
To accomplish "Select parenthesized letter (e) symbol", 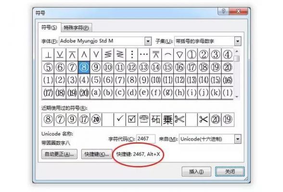I will [x=143, y=93].
